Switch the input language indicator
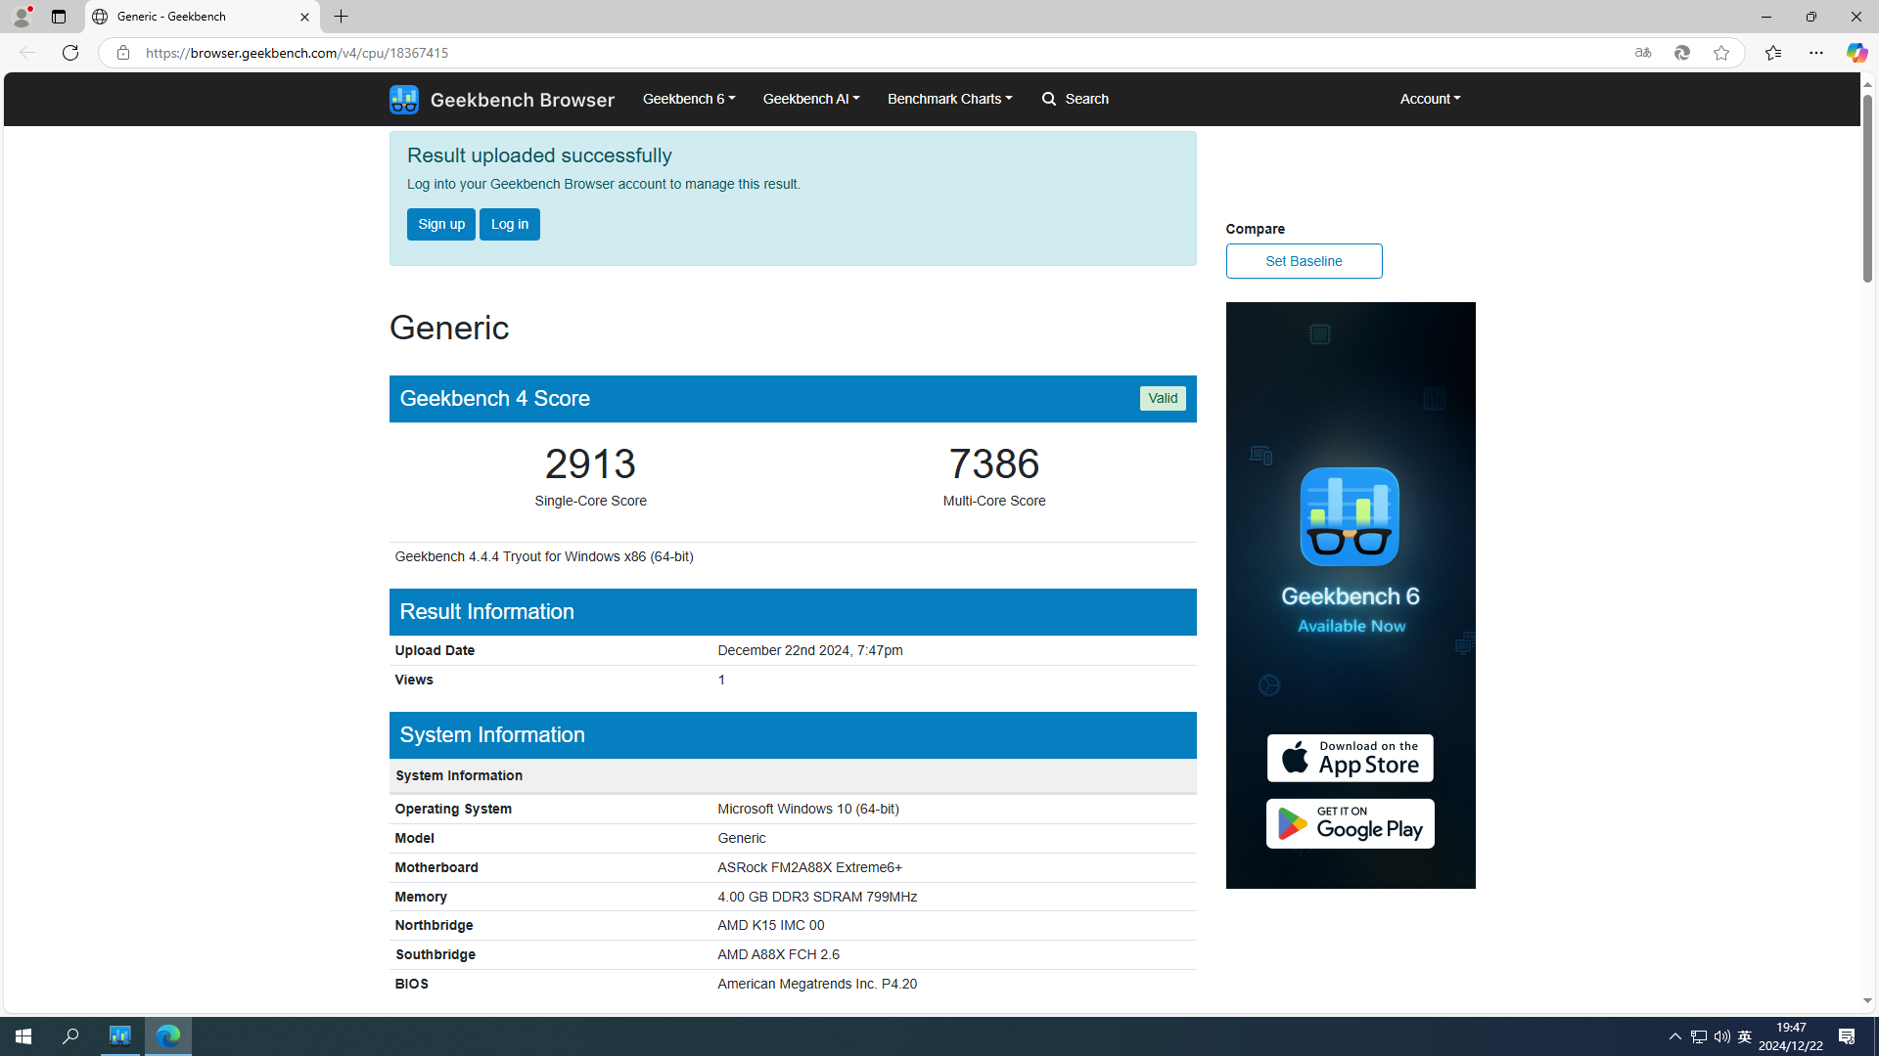1879x1056 pixels. click(x=1745, y=1035)
